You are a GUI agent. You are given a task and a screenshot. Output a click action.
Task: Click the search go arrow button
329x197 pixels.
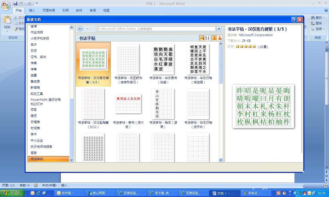(218, 29)
